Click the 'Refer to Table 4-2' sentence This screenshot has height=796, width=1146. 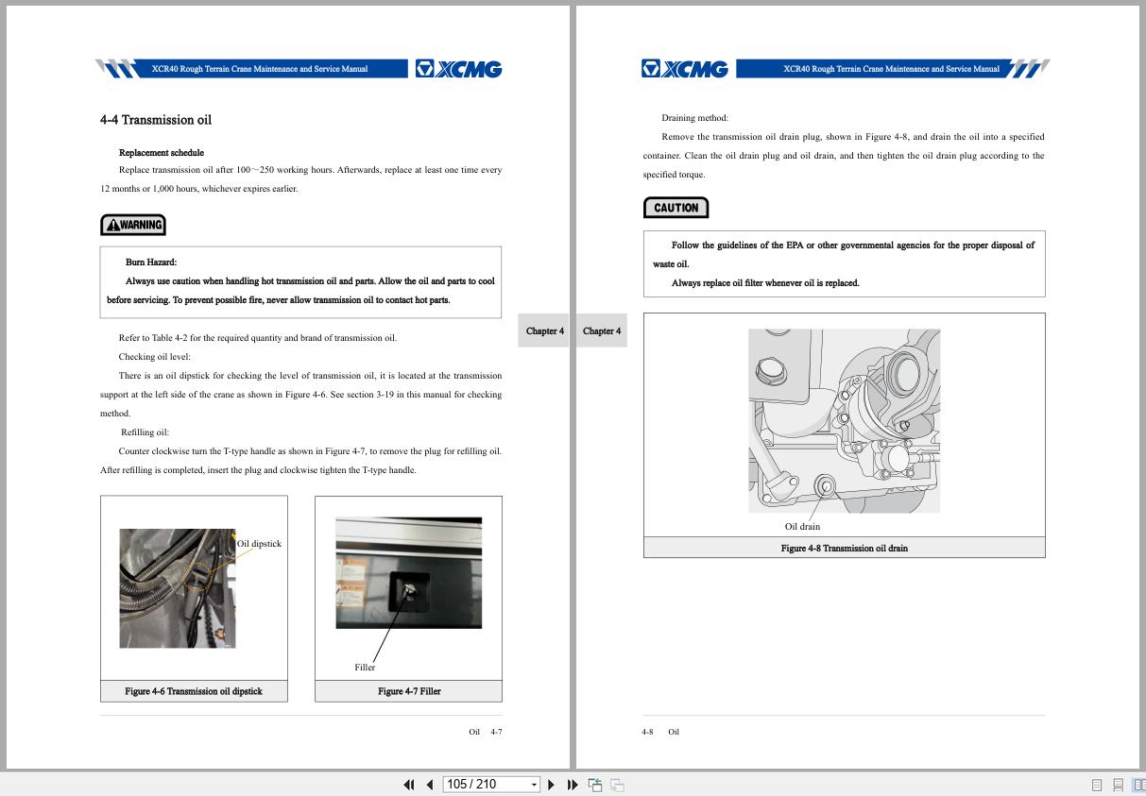point(257,338)
